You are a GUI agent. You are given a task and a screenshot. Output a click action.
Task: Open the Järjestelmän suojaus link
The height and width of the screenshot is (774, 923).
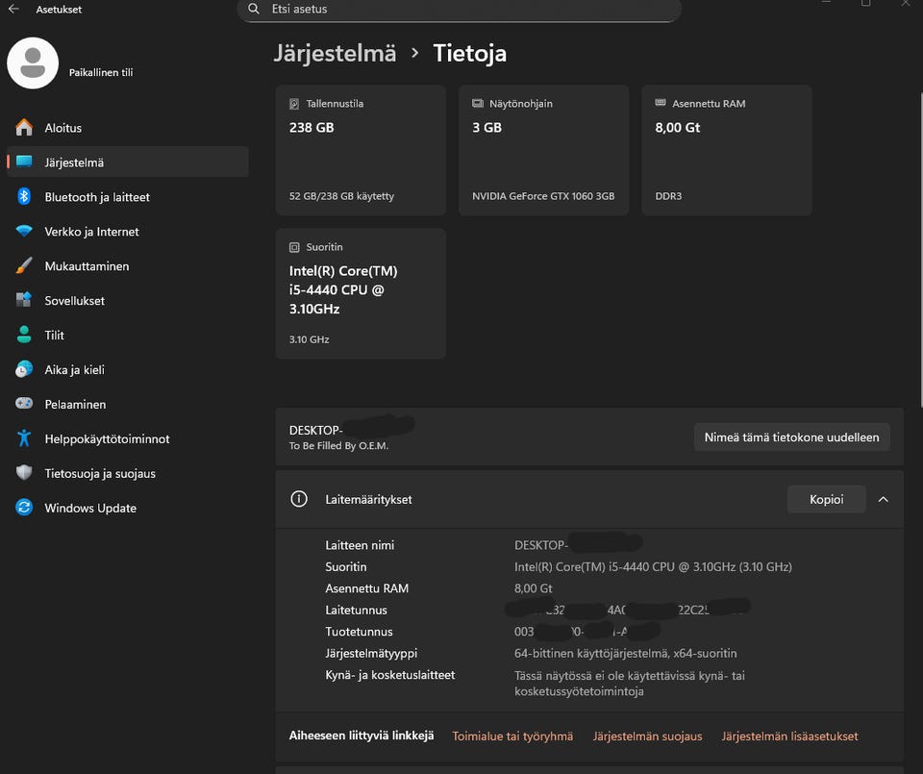pos(647,737)
